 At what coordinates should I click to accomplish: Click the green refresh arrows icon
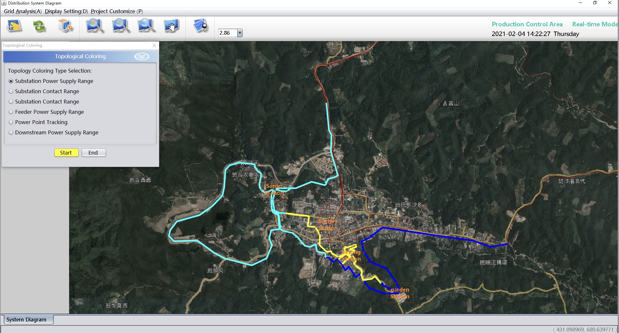[x=39, y=26]
